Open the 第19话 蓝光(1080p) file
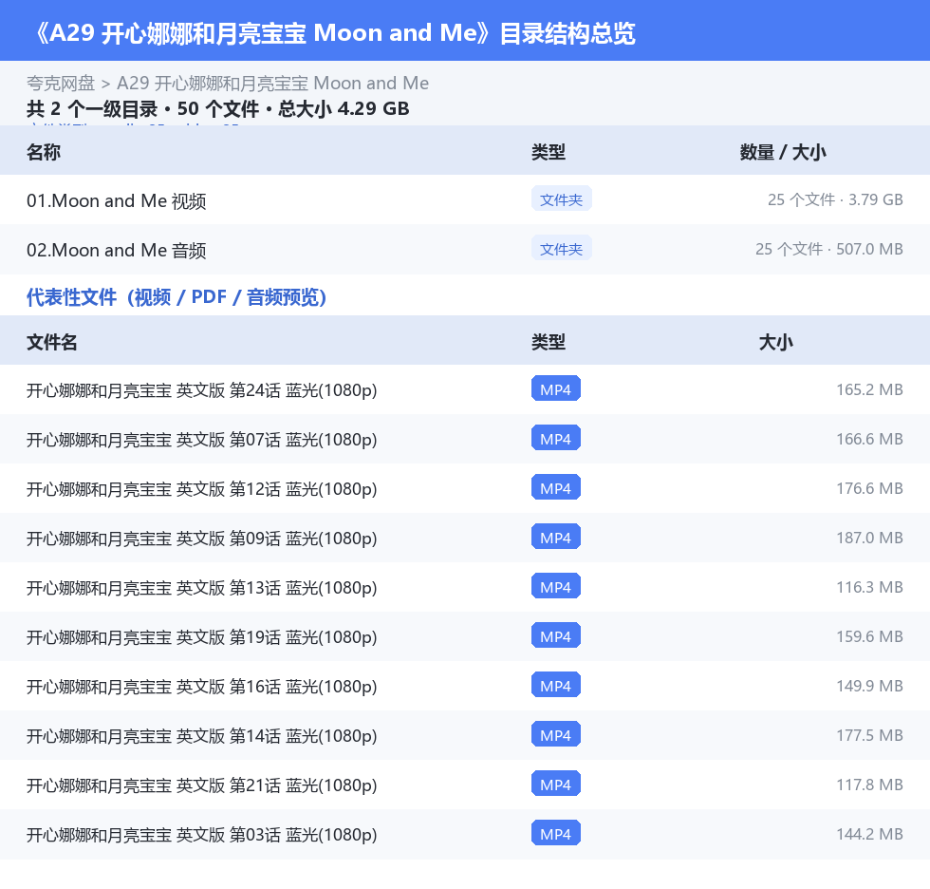The height and width of the screenshot is (889, 930). coord(201,637)
